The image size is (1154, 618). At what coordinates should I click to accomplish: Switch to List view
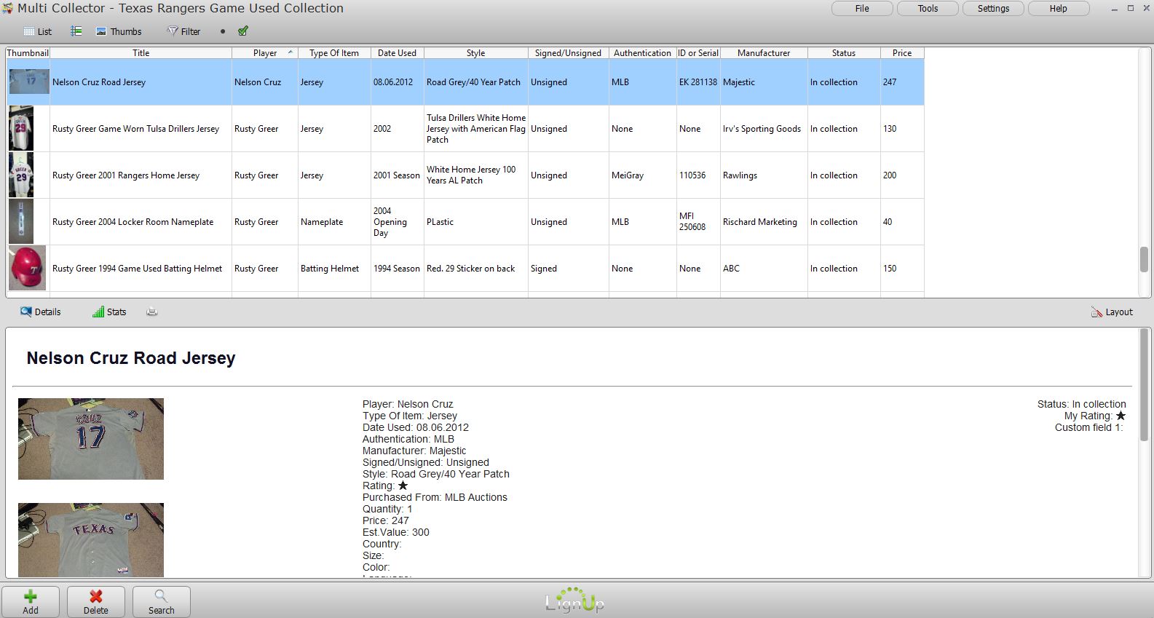click(37, 31)
